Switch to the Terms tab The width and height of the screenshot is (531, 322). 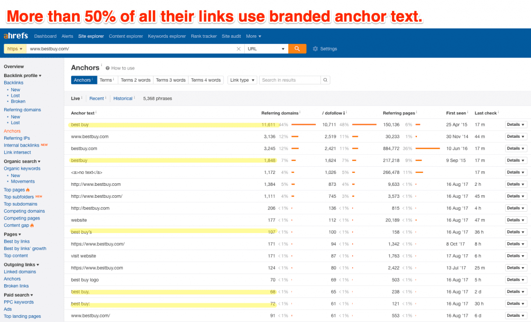(107, 80)
